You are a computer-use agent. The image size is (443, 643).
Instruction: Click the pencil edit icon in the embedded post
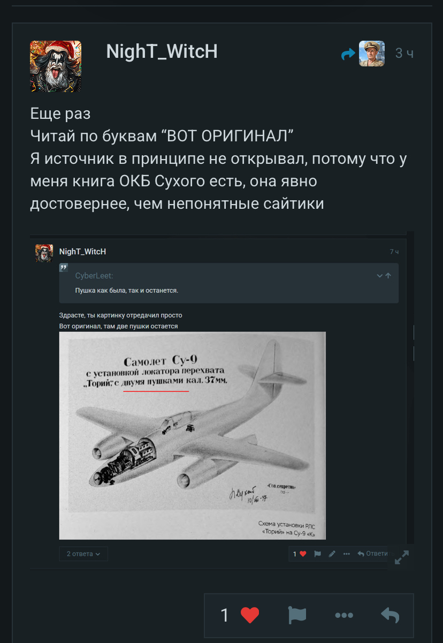coord(332,554)
